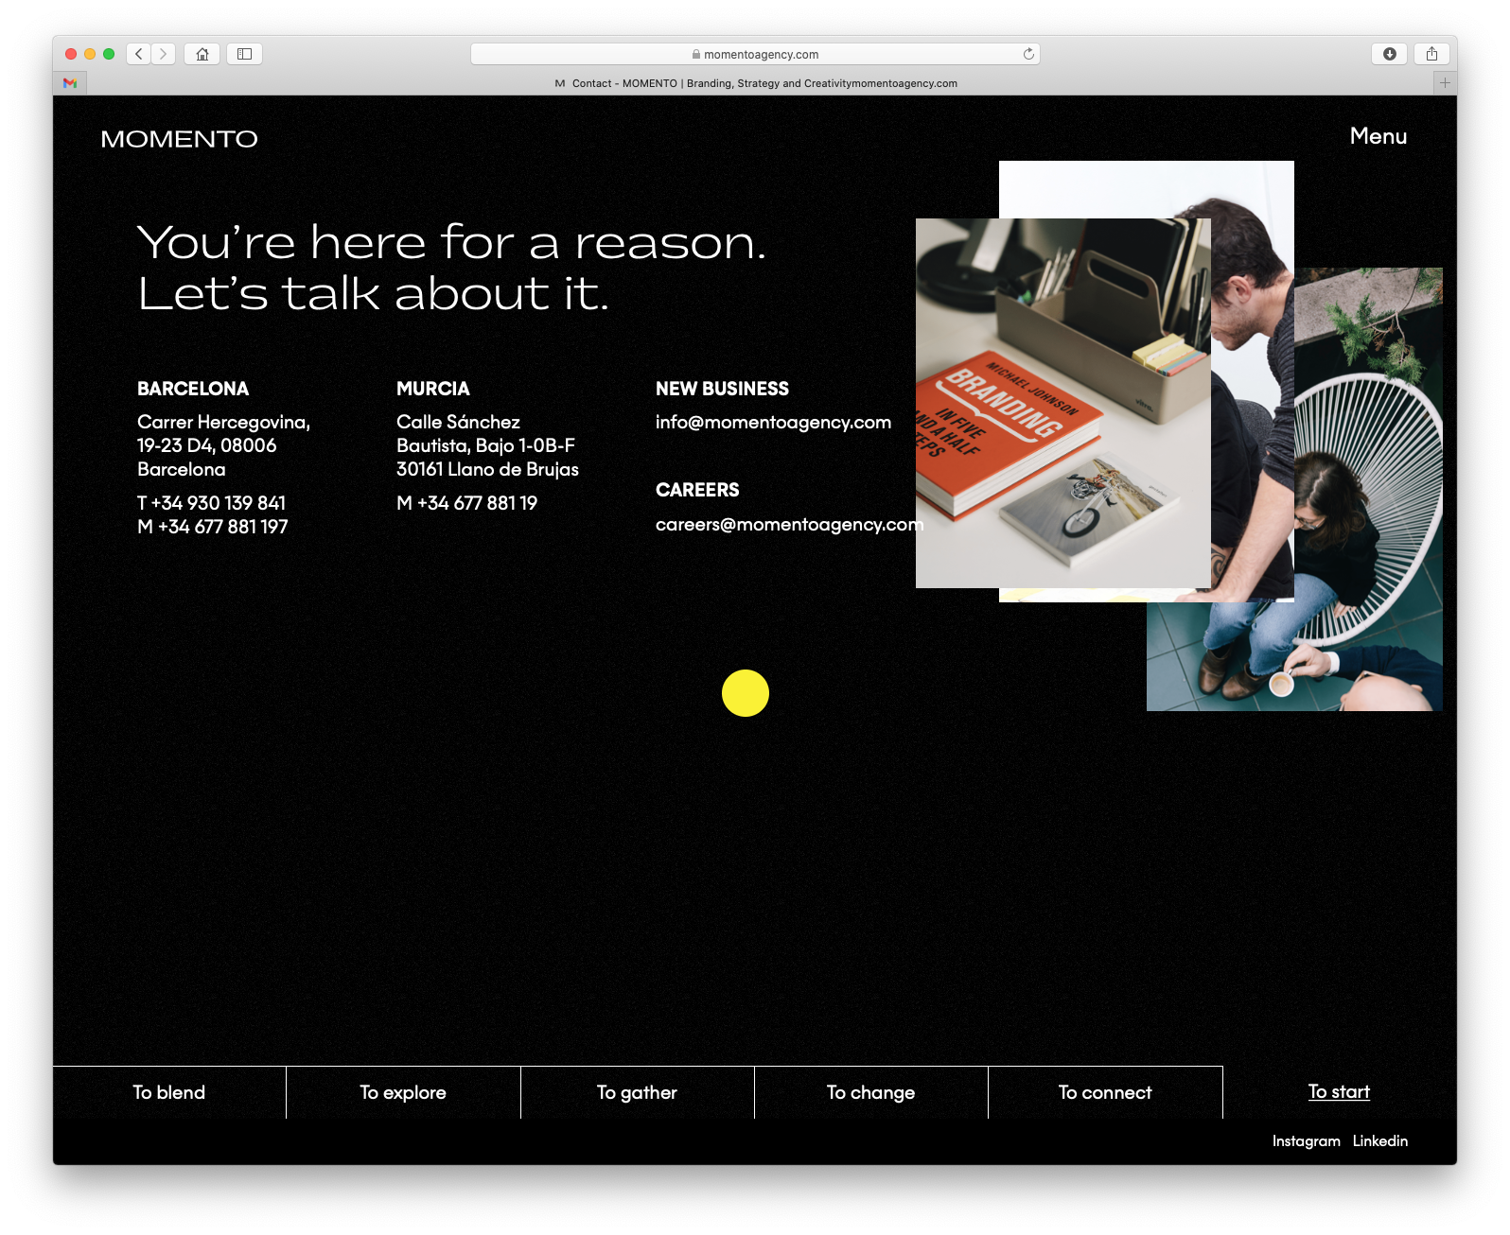Open the Instagram link
Viewport: 1510px width, 1235px height.
(x=1306, y=1140)
